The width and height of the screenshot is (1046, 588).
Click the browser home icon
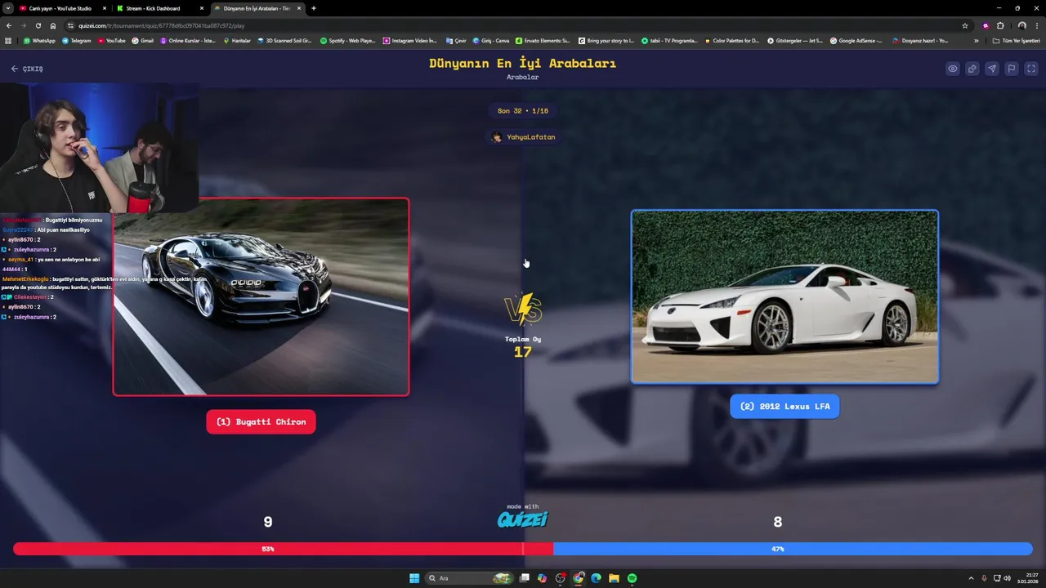(x=53, y=25)
